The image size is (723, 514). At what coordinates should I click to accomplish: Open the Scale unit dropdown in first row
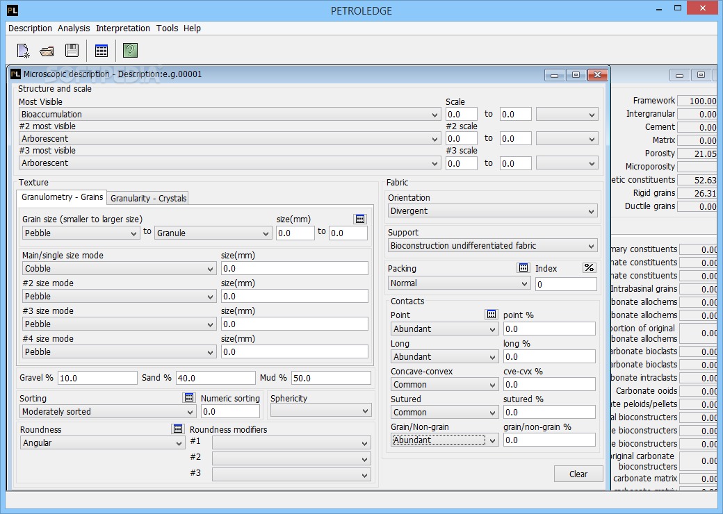tap(567, 114)
